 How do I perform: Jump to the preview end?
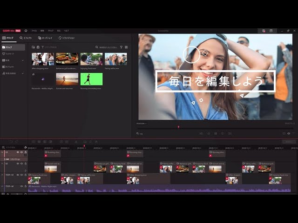pyautogui.click(x=230, y=133)
